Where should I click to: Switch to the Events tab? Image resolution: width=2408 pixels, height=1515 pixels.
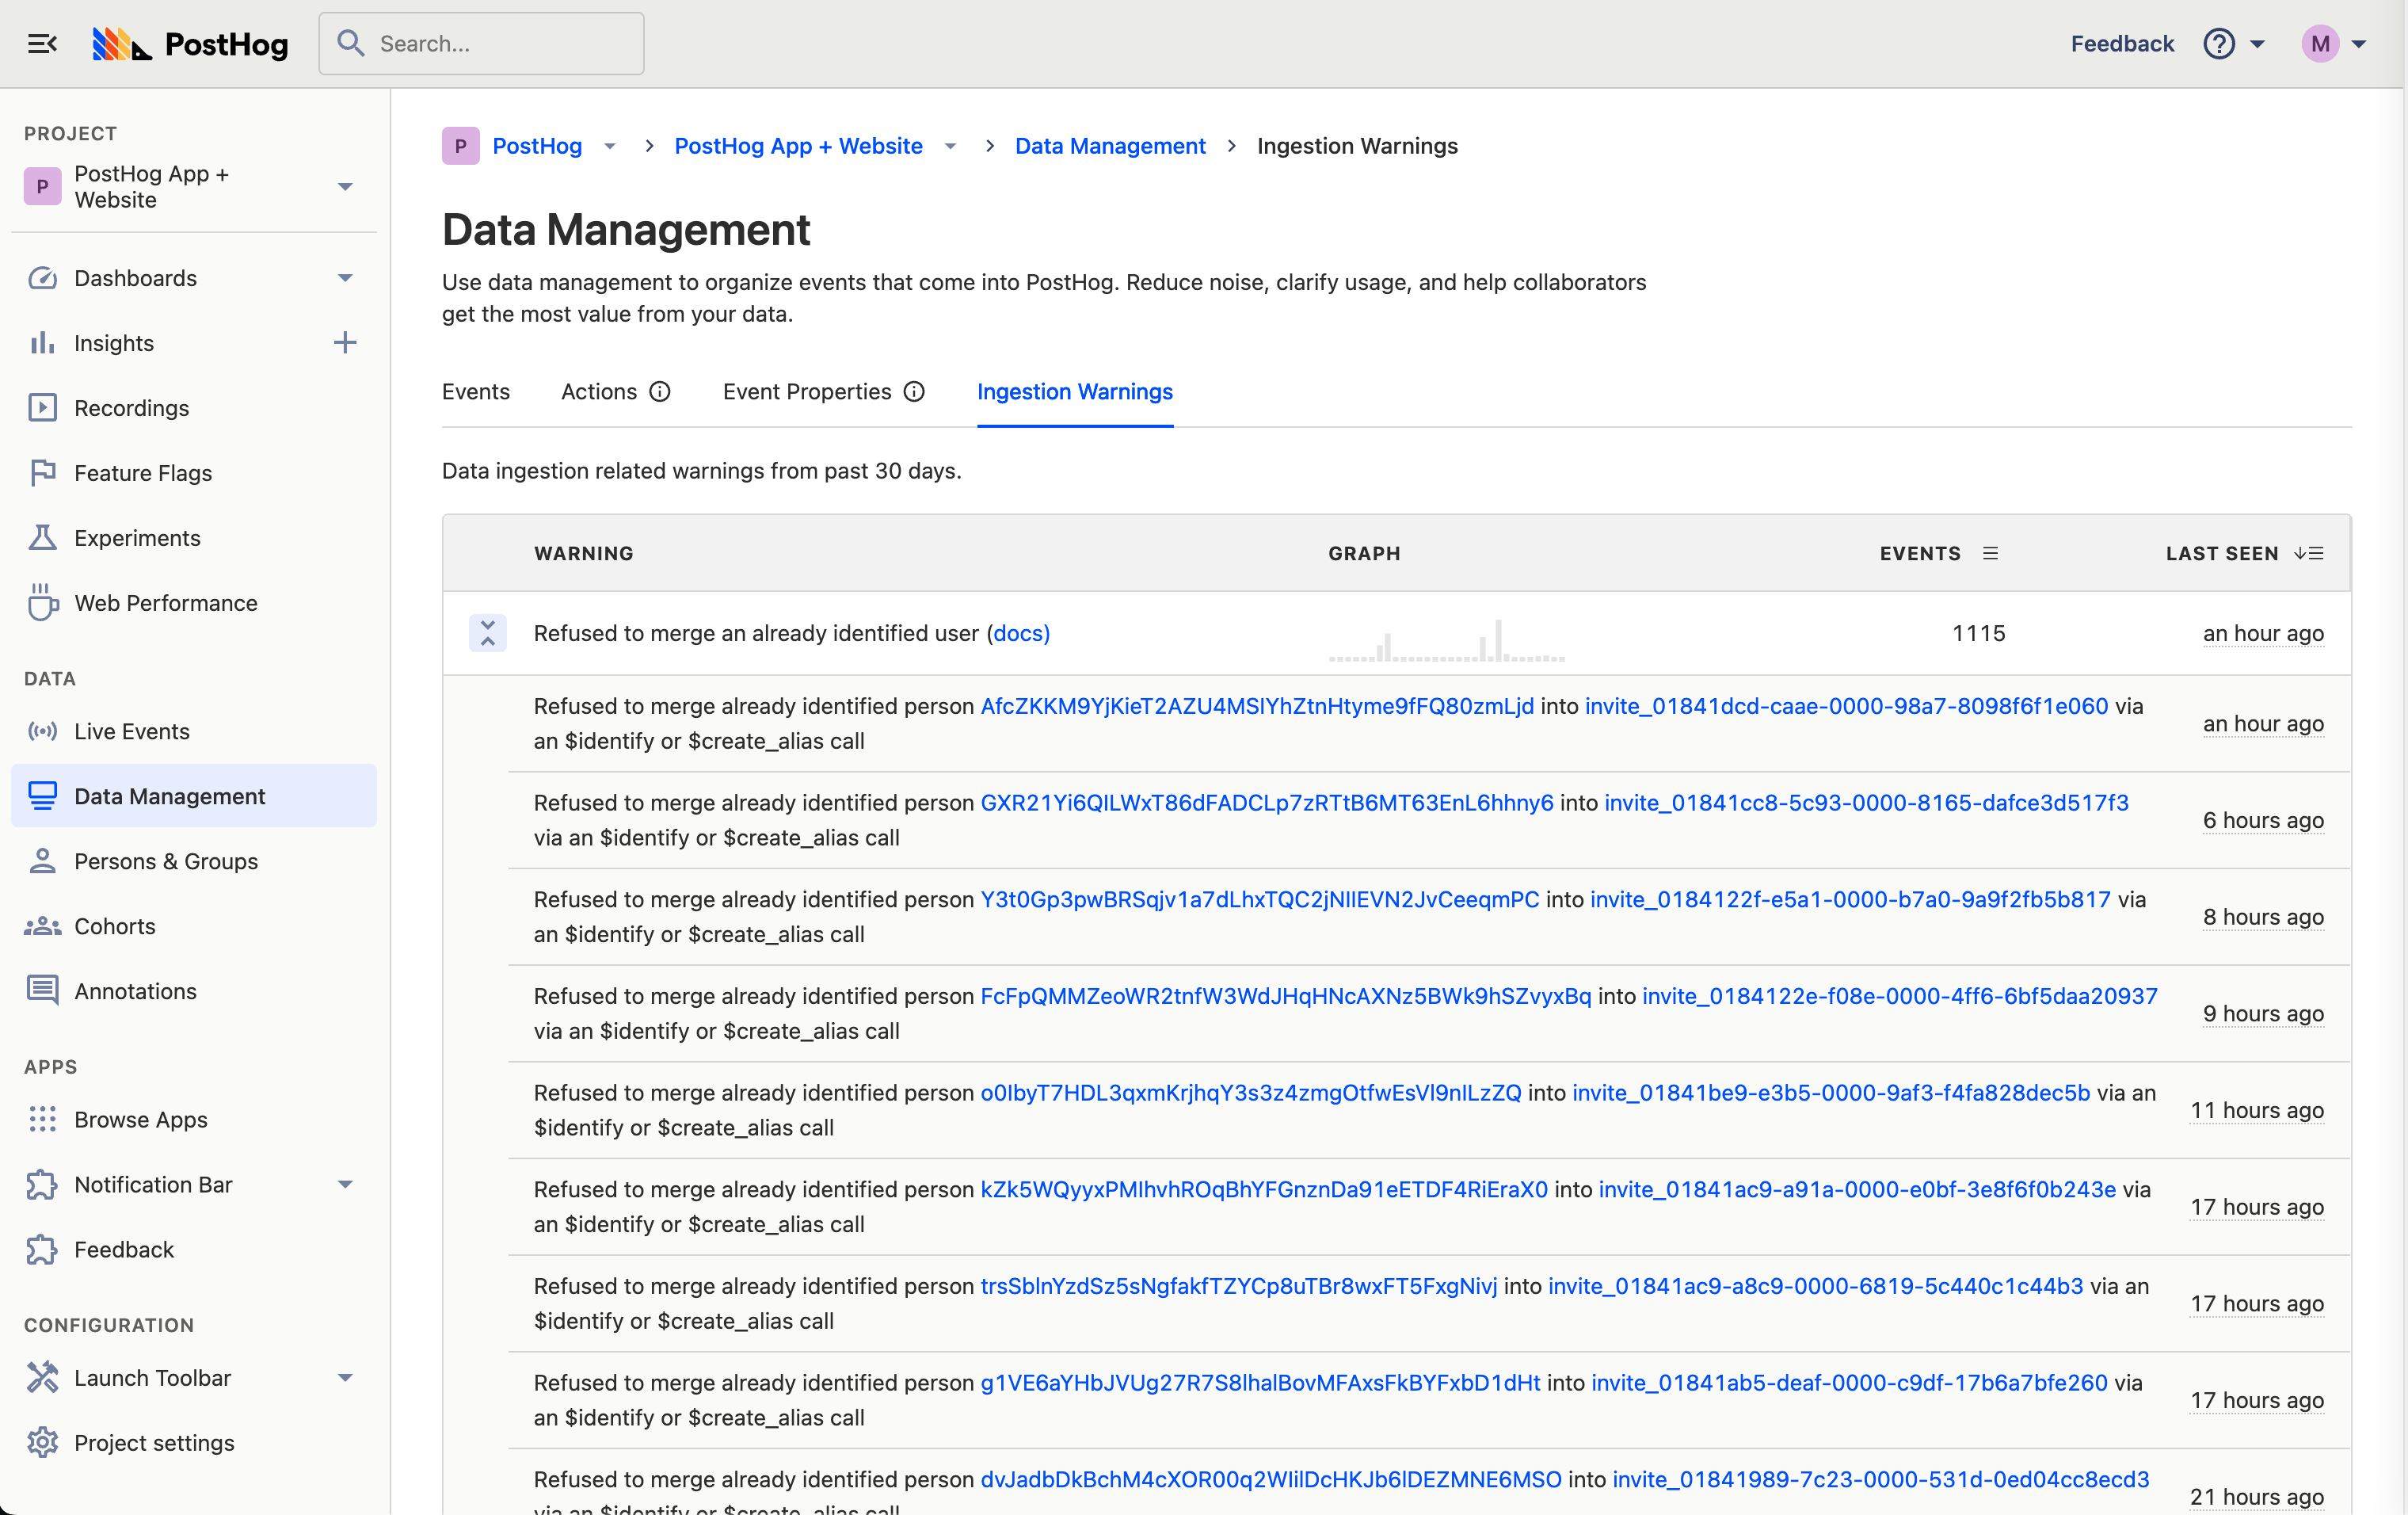pyautogui.click(x=476, y=392)
